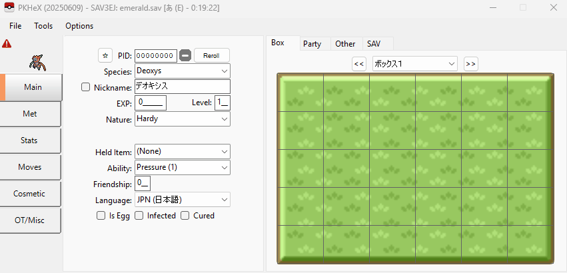Select the first slot in box grid

point(301,93)
